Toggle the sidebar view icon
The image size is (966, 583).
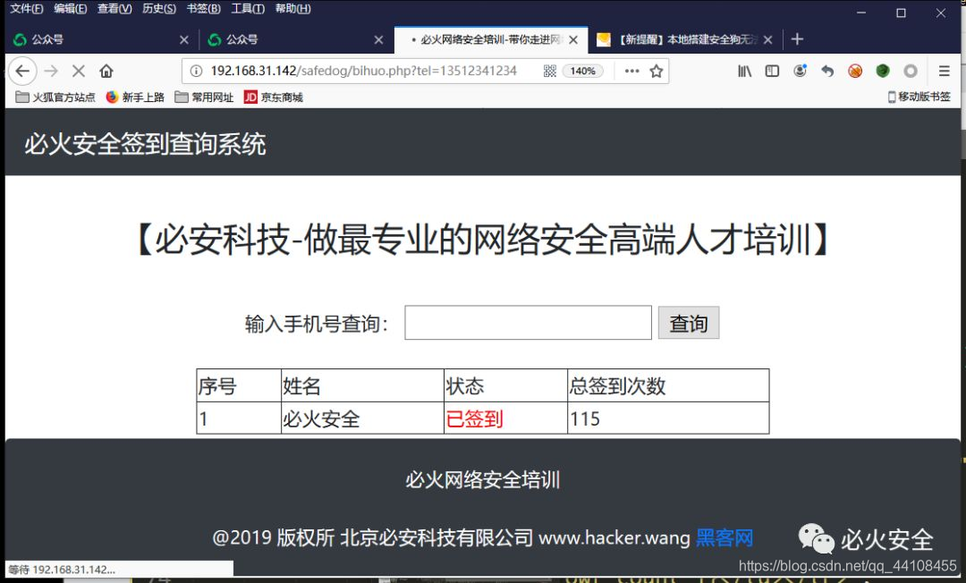point(772,71)
